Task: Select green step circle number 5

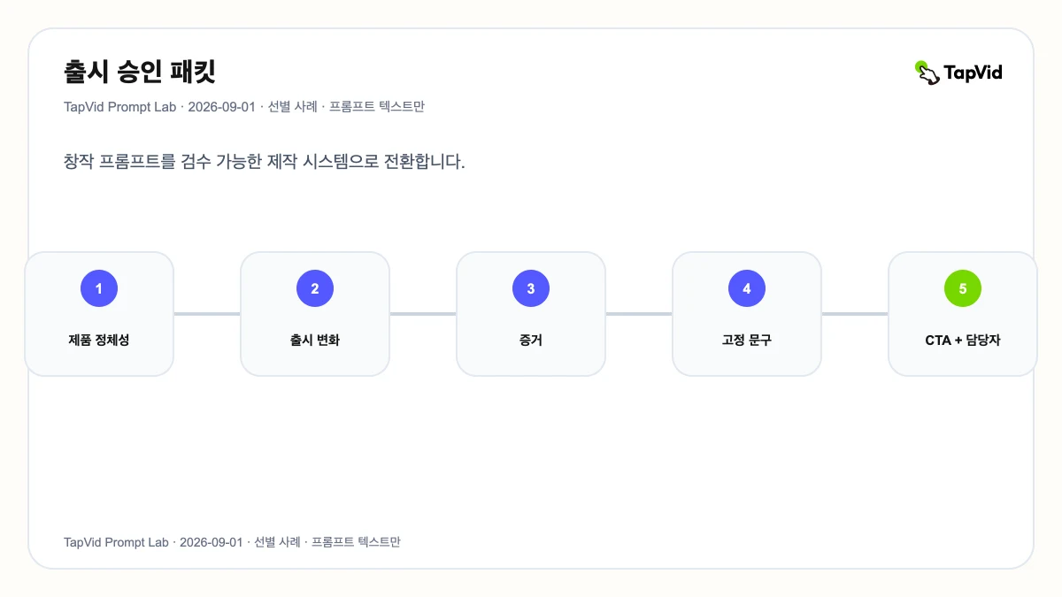Action: [x=963, y=288]
